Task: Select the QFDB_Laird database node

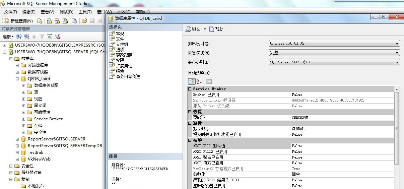Action: (x=39, y=79)
